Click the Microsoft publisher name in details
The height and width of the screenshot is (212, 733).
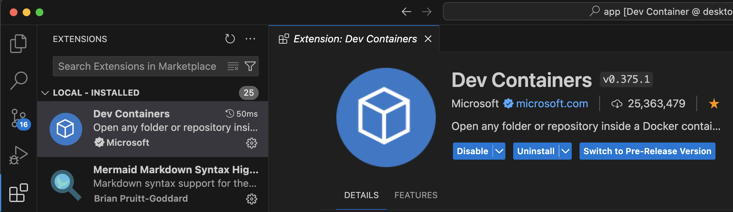[x=475, y=104]
